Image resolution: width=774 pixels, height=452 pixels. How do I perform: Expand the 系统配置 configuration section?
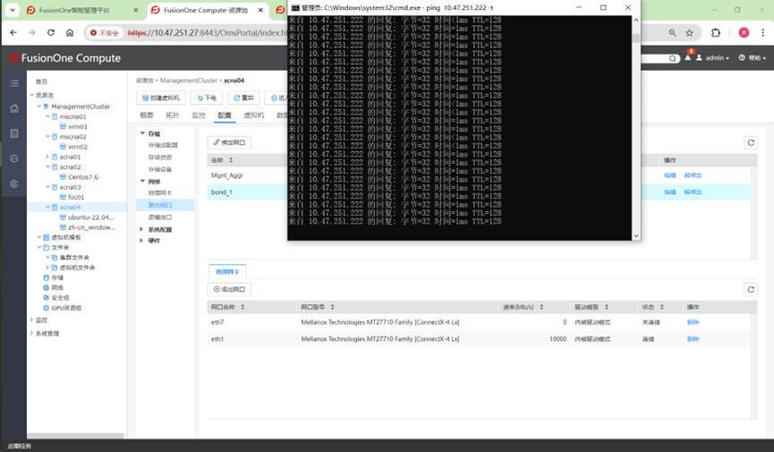coord(141,230)
